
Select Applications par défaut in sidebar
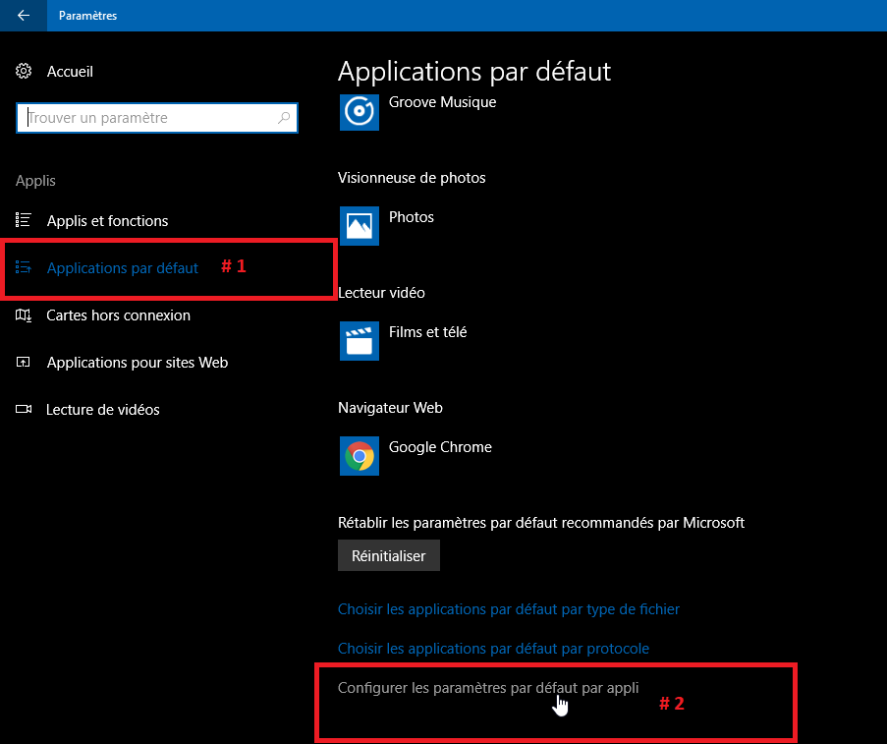pyautogui.click(x=122, y=268)
